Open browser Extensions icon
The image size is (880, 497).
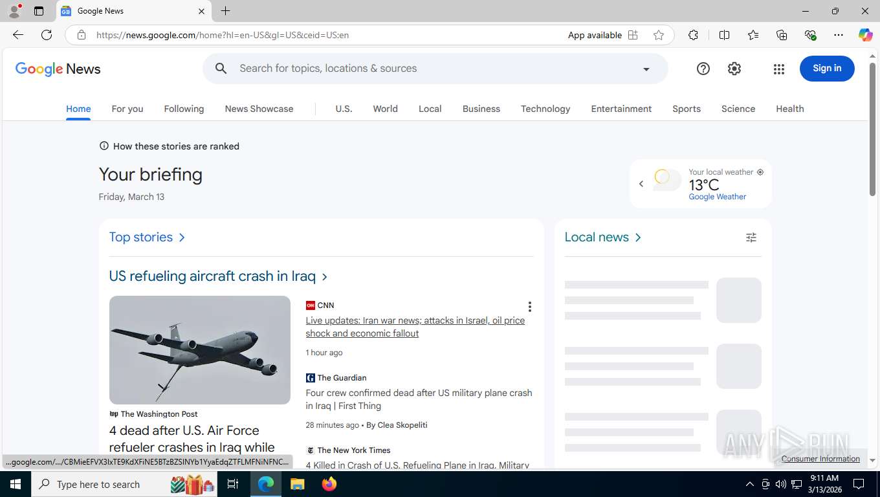[693, 35]
